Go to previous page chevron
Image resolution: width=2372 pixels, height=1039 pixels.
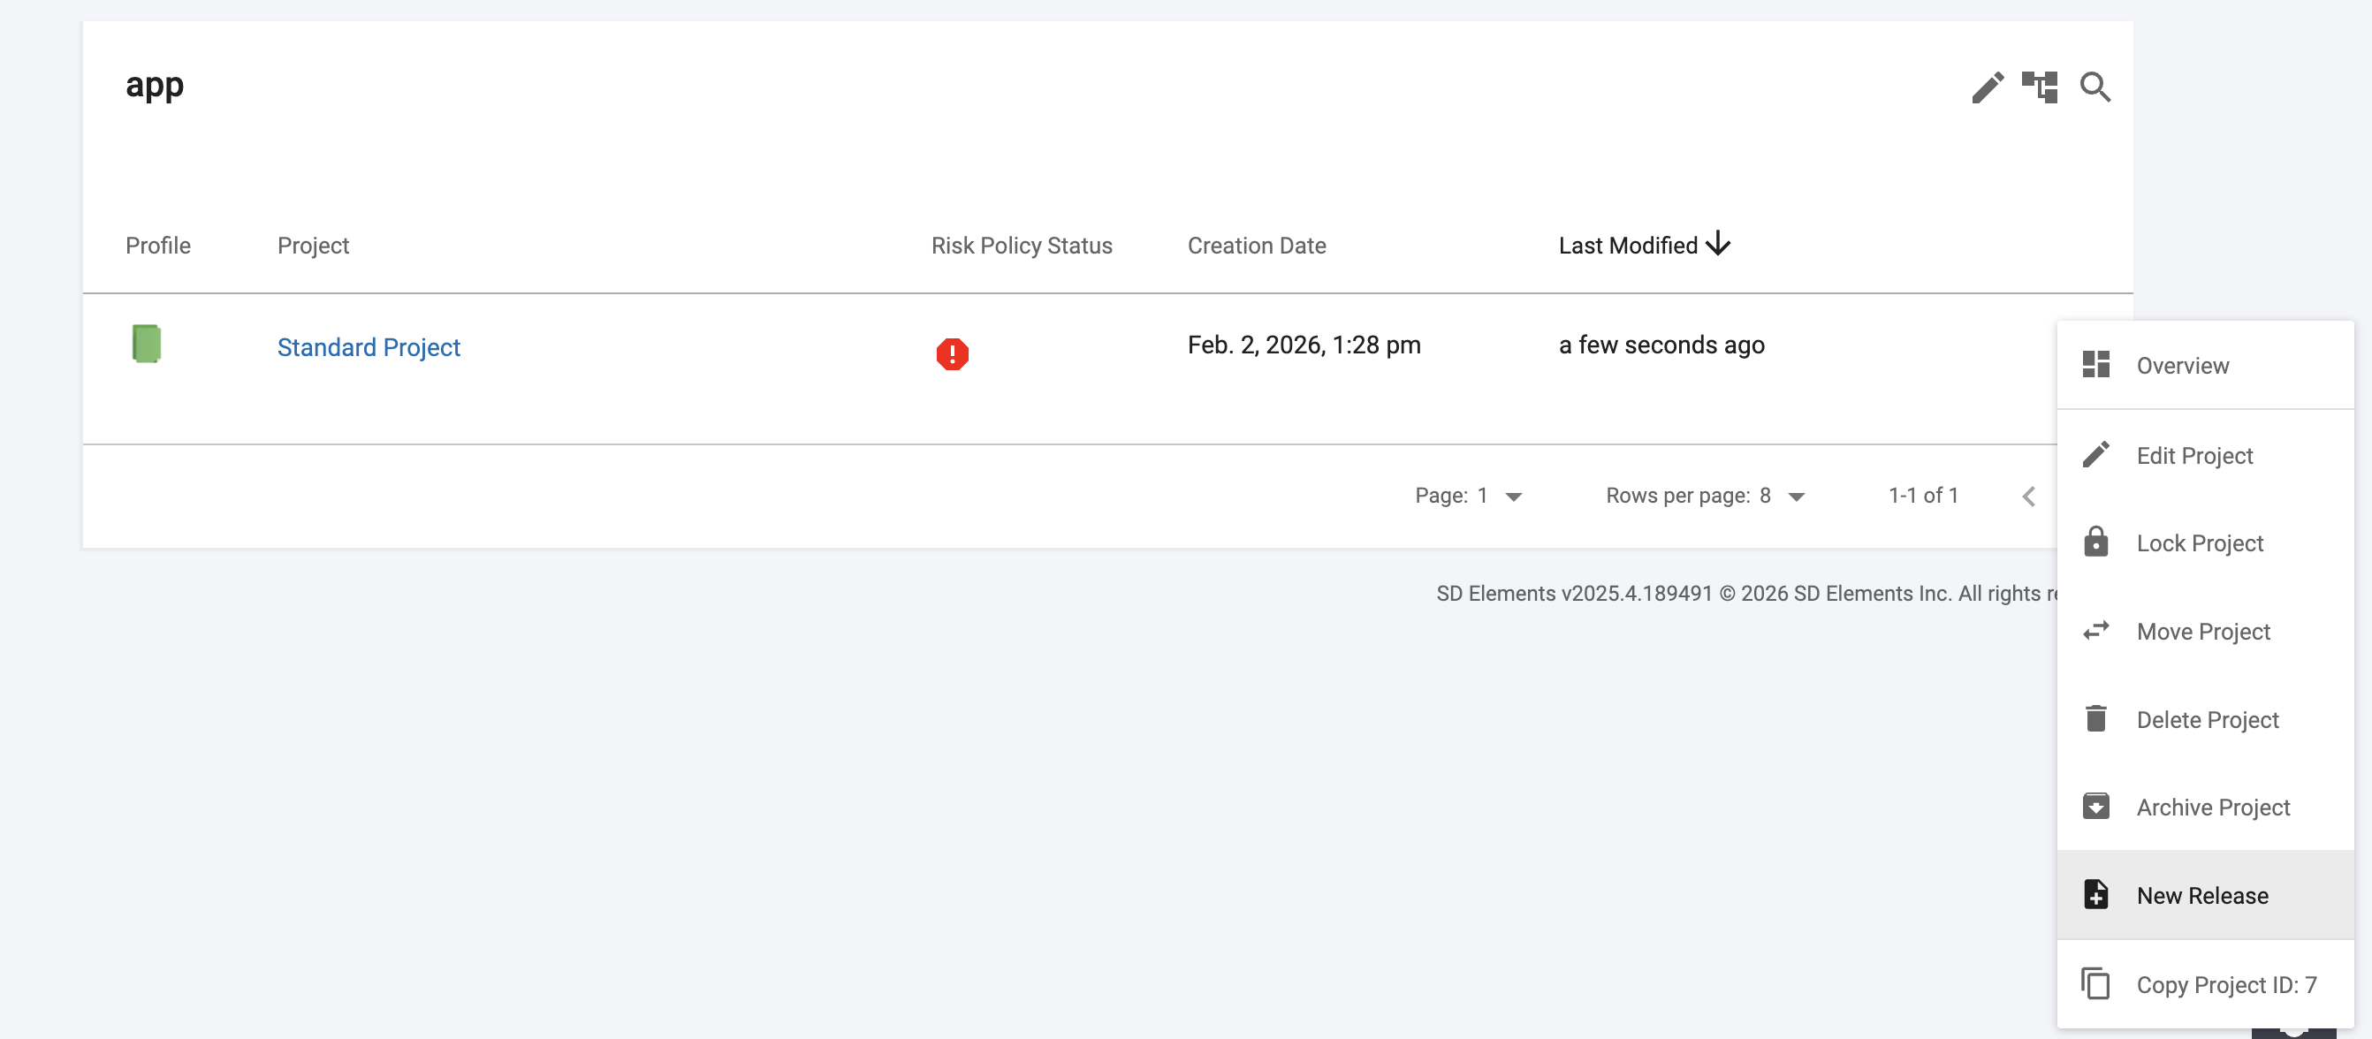coord(2028,497)
